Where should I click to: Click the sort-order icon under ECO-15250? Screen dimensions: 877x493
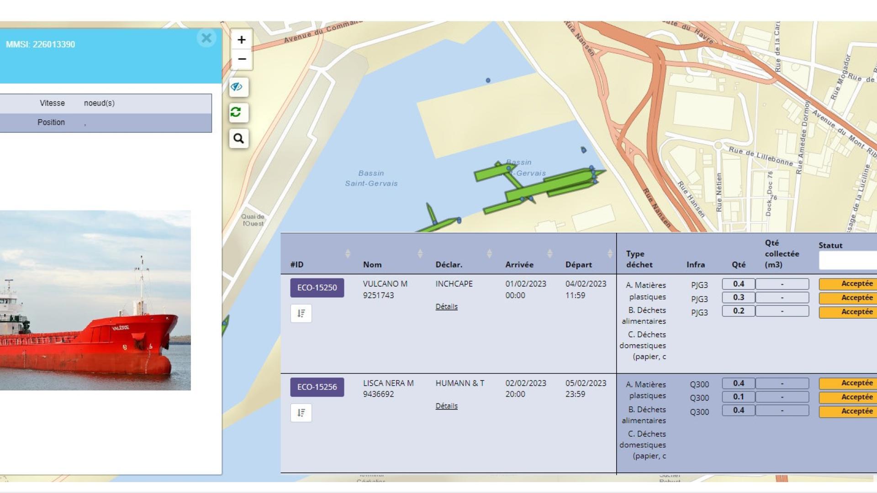click(x=301, y=313)
